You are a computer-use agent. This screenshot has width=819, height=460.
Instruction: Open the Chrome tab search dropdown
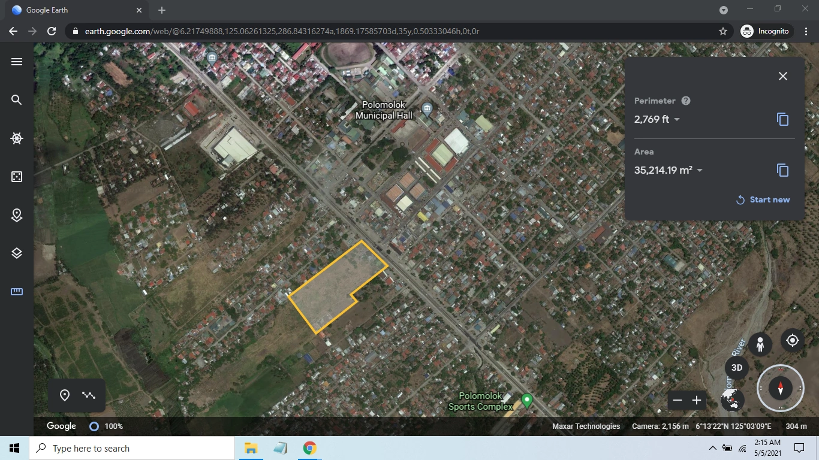pos(724,10)
